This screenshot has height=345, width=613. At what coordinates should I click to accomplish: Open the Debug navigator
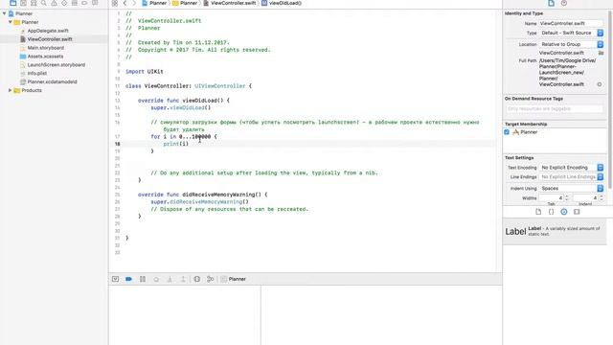click(x=75, y=3)
